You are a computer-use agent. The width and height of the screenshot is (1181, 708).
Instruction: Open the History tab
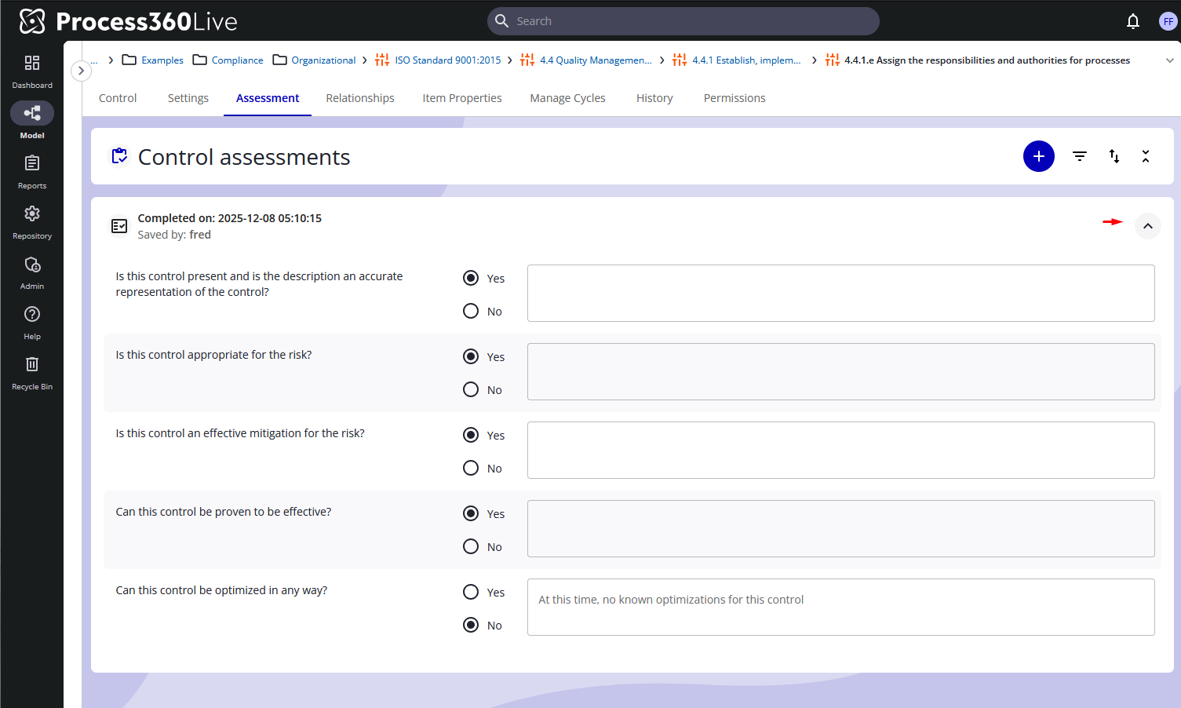point(654,98)
